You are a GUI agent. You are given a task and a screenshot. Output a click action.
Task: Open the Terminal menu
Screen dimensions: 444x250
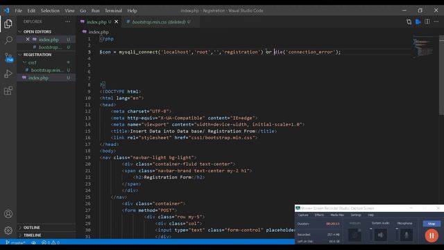(113, 10)
